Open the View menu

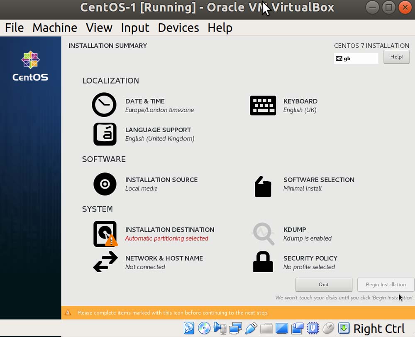[99, 28]
